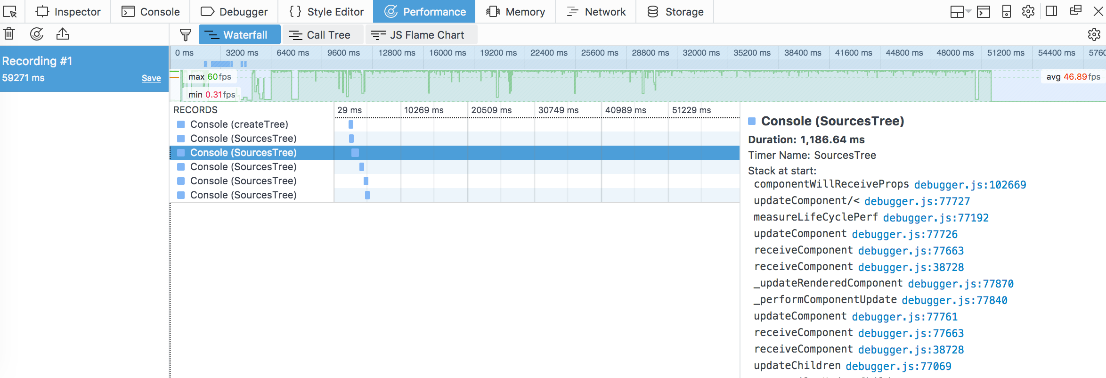The image size is (1106, 378).
Task: Open the Network tab
Action: click(x=596, y=11)
